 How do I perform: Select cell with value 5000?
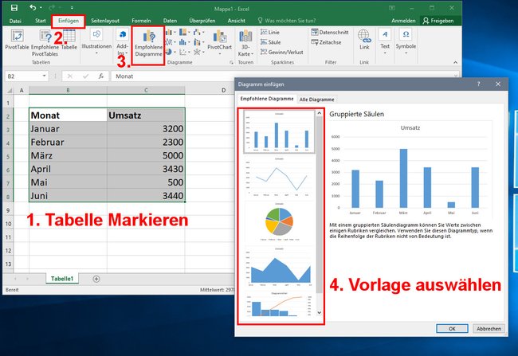(x=146, y=155)
